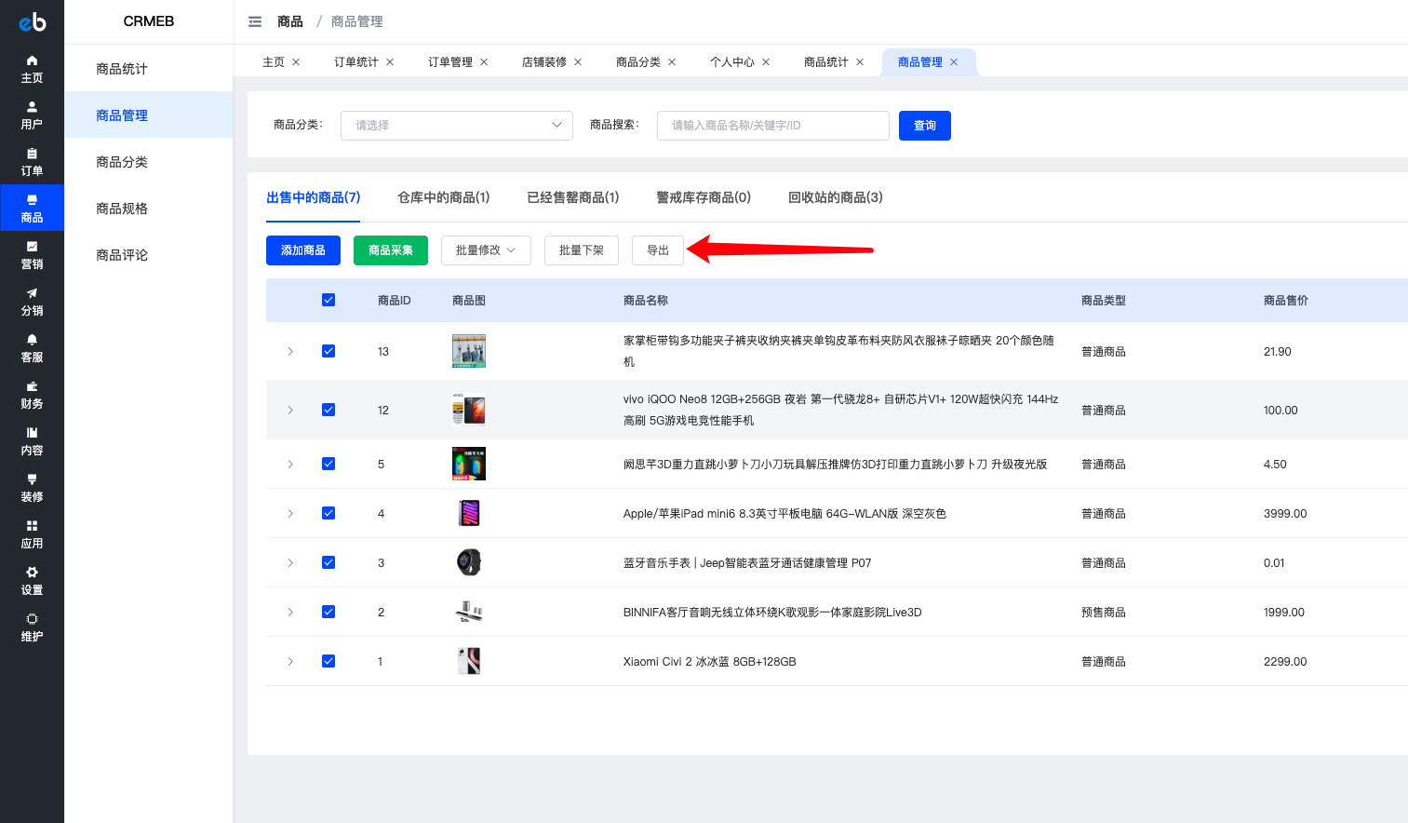Collapse the menu with the hamburger icon
Screen dimensions: 1408x823
point(255,21)
